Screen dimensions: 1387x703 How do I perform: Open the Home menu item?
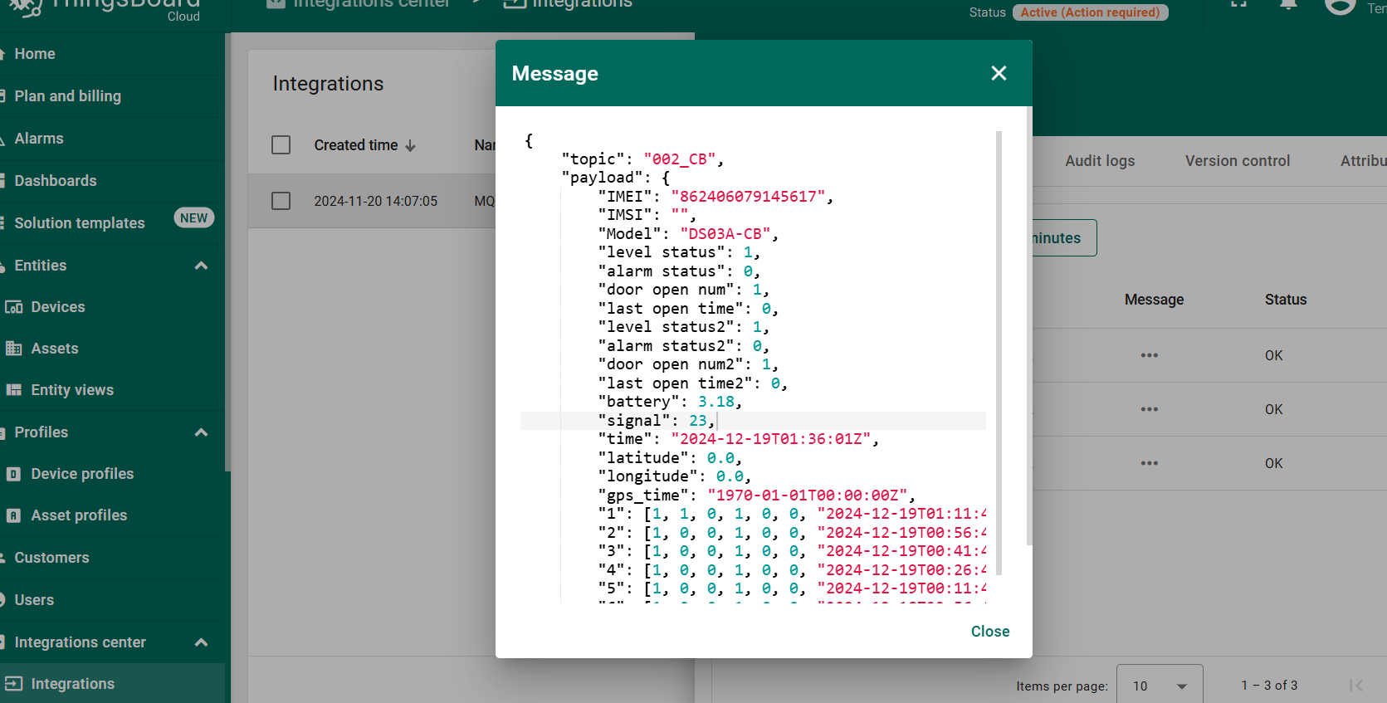pos(35,54)
